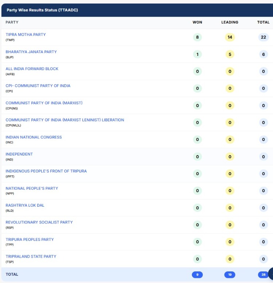Image resolution: width=273 pixels, height=283 pixels.
Task: Open Communist Party of India (Marxist) link
Action: [44, 103]
